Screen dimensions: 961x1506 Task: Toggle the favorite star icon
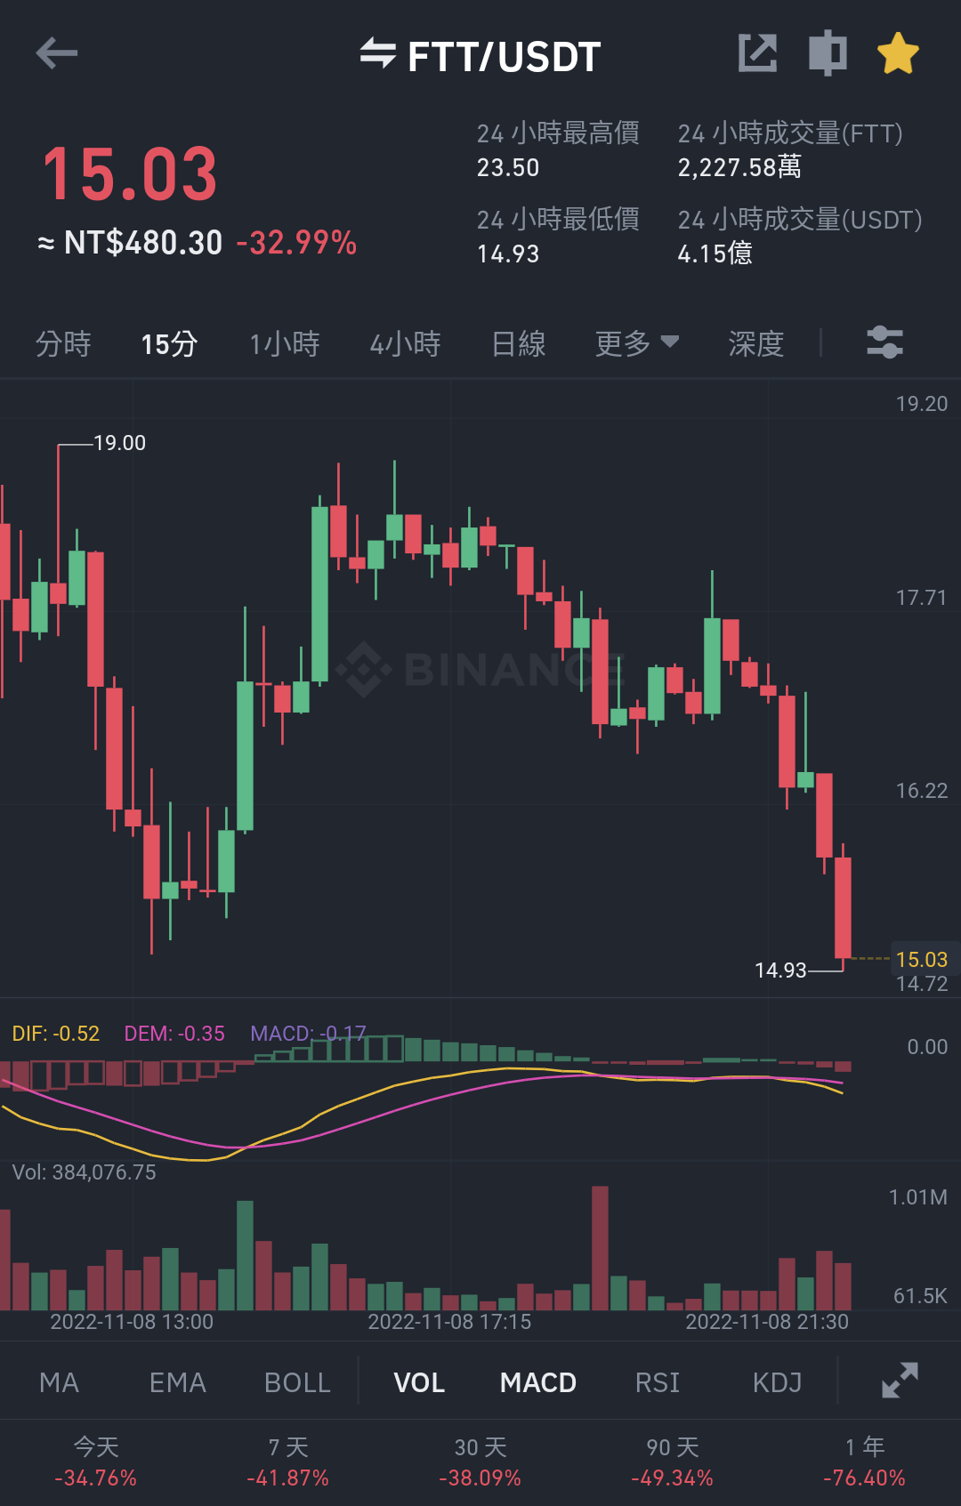(898, 53)
